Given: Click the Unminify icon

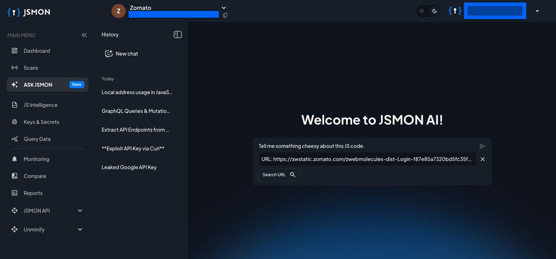Looking at the screenshot, I should [x=14, y=229].
